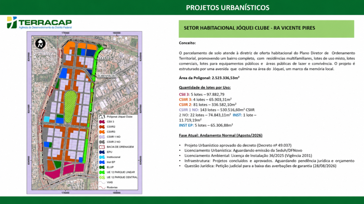364x204 pixels.
Task: Click the Infraestrutura bullet line
Action: coord(269,161)
